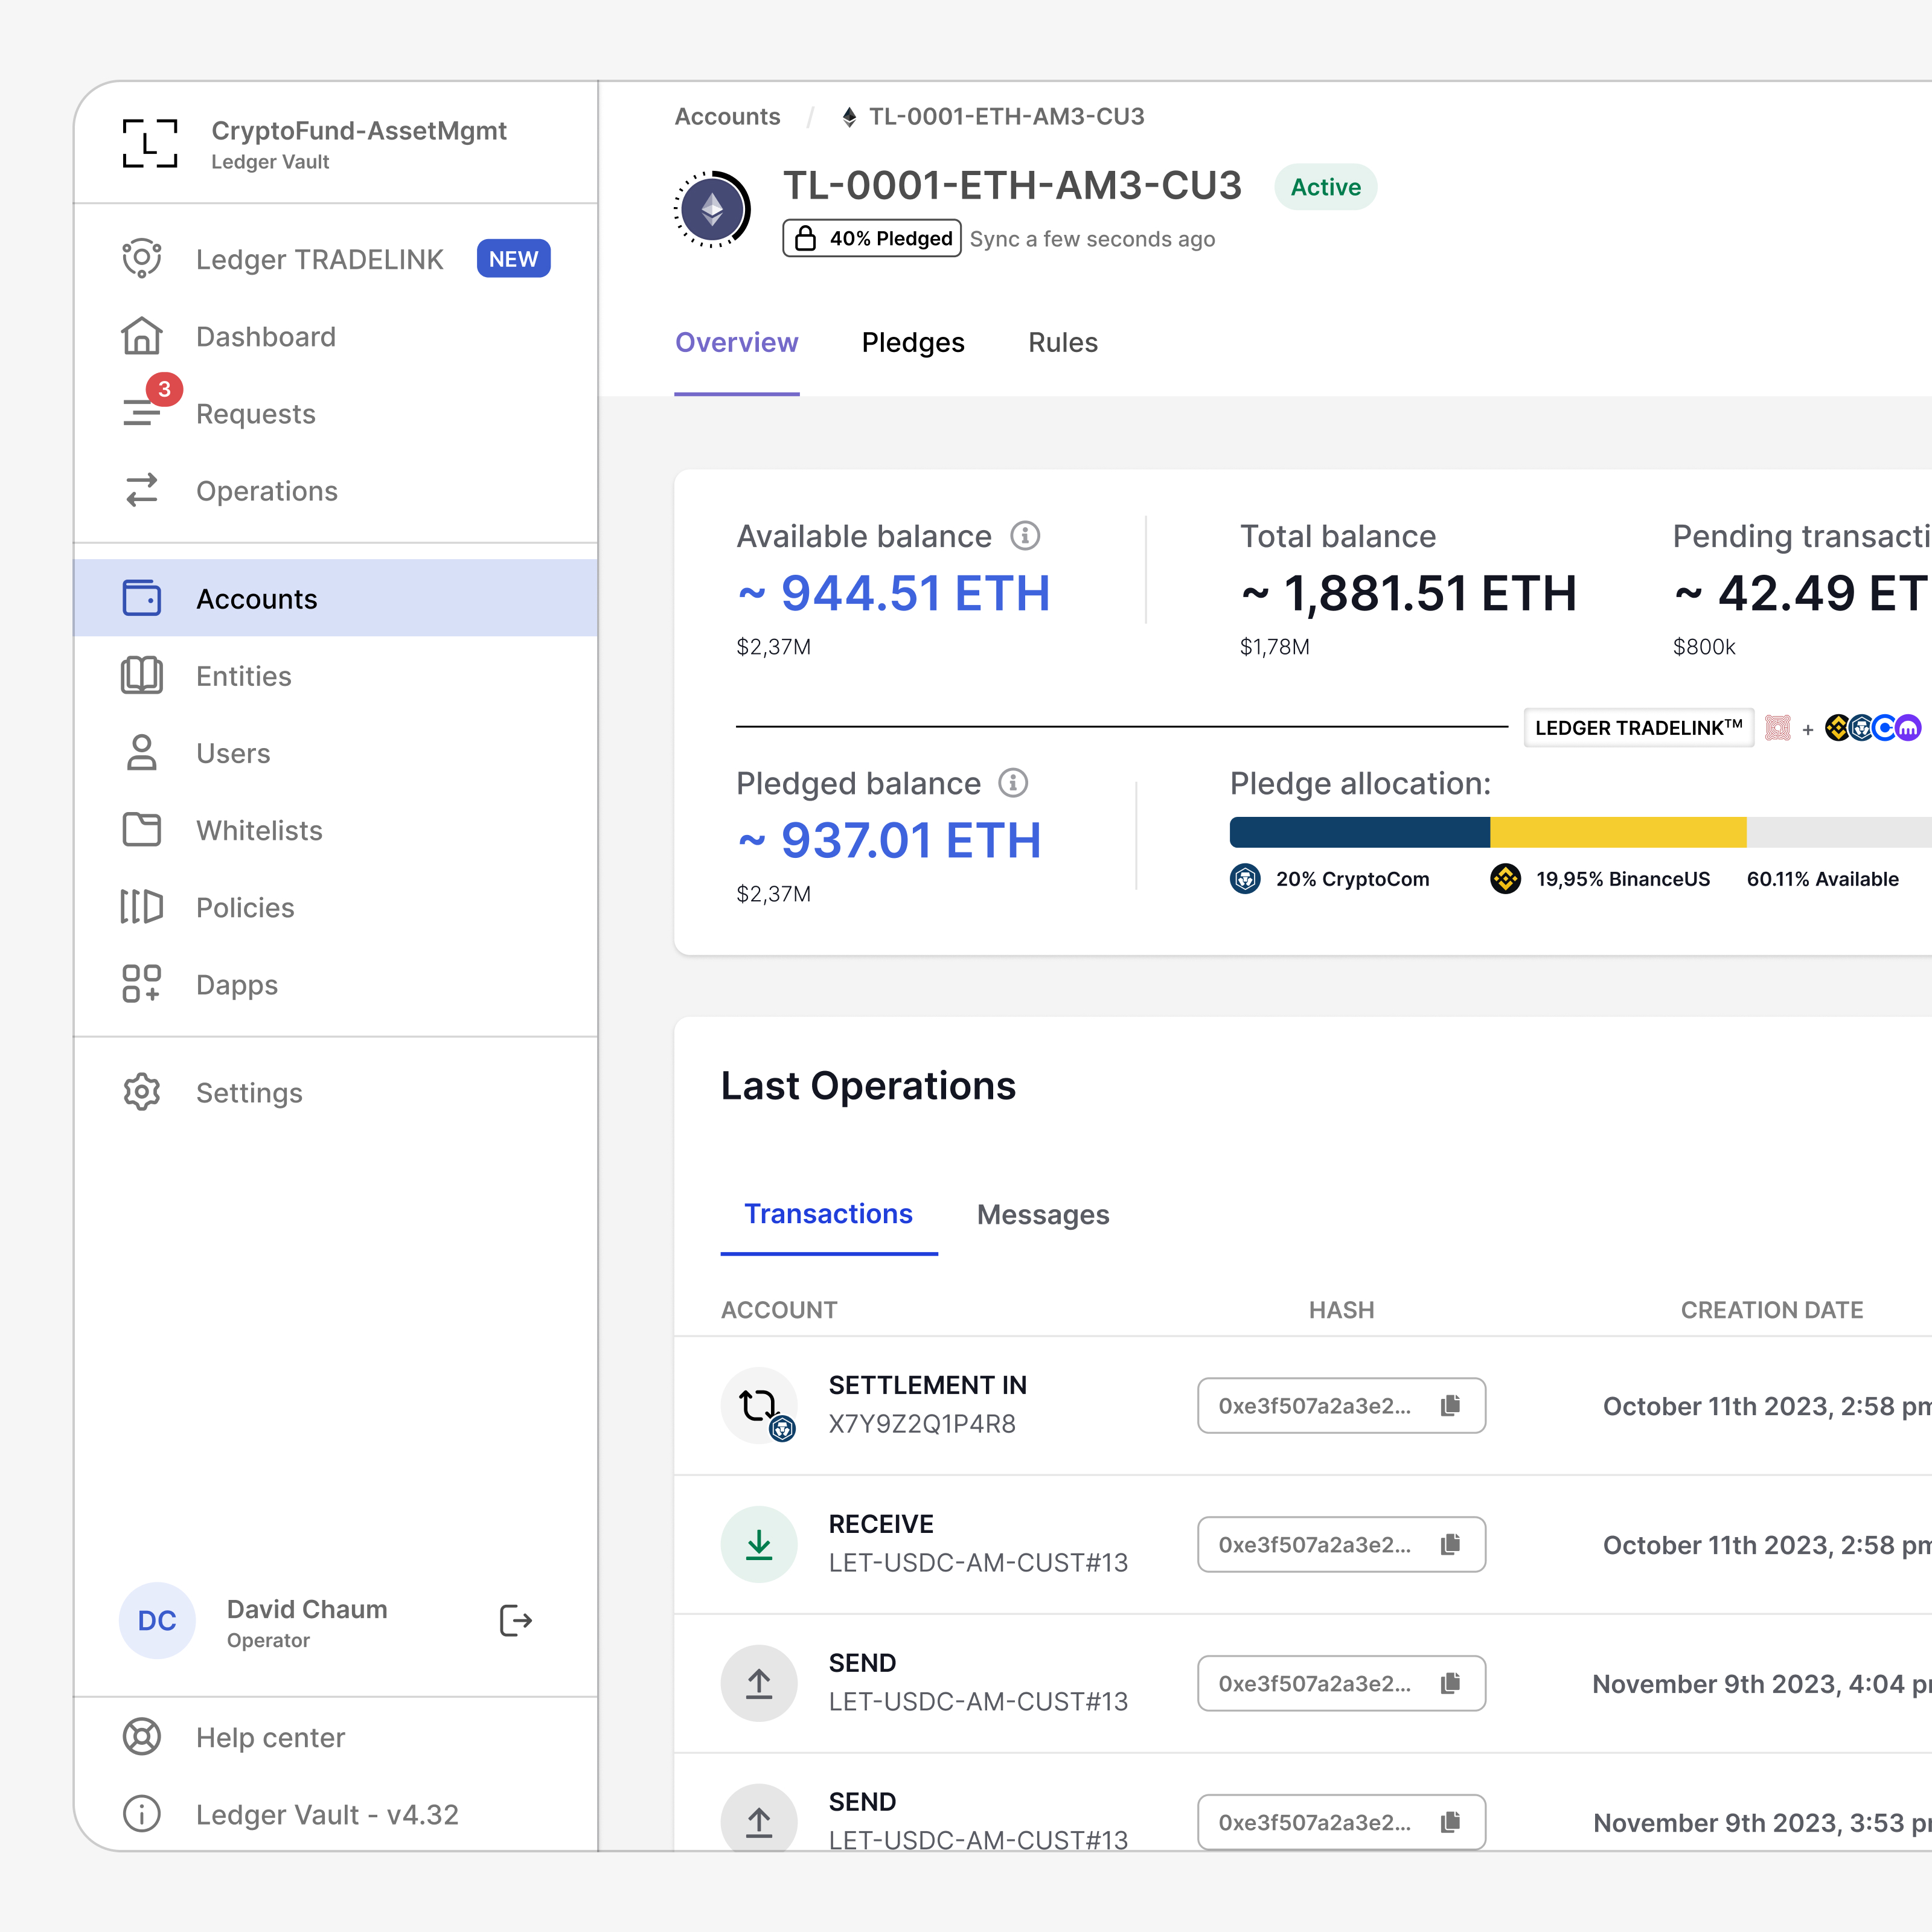Click Accounts in the breadcrumb

727,116
